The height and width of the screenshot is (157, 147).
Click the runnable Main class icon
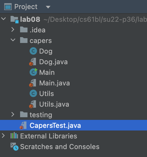(x=33, y=72)
